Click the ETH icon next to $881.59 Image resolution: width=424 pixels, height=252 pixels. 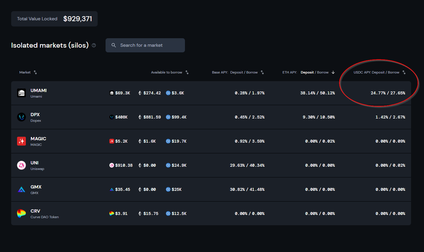[x=140, y=117]
